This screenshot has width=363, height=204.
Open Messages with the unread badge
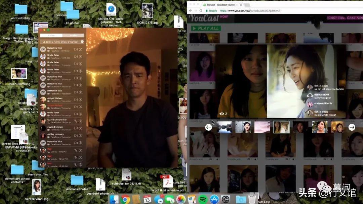point(159,199)
